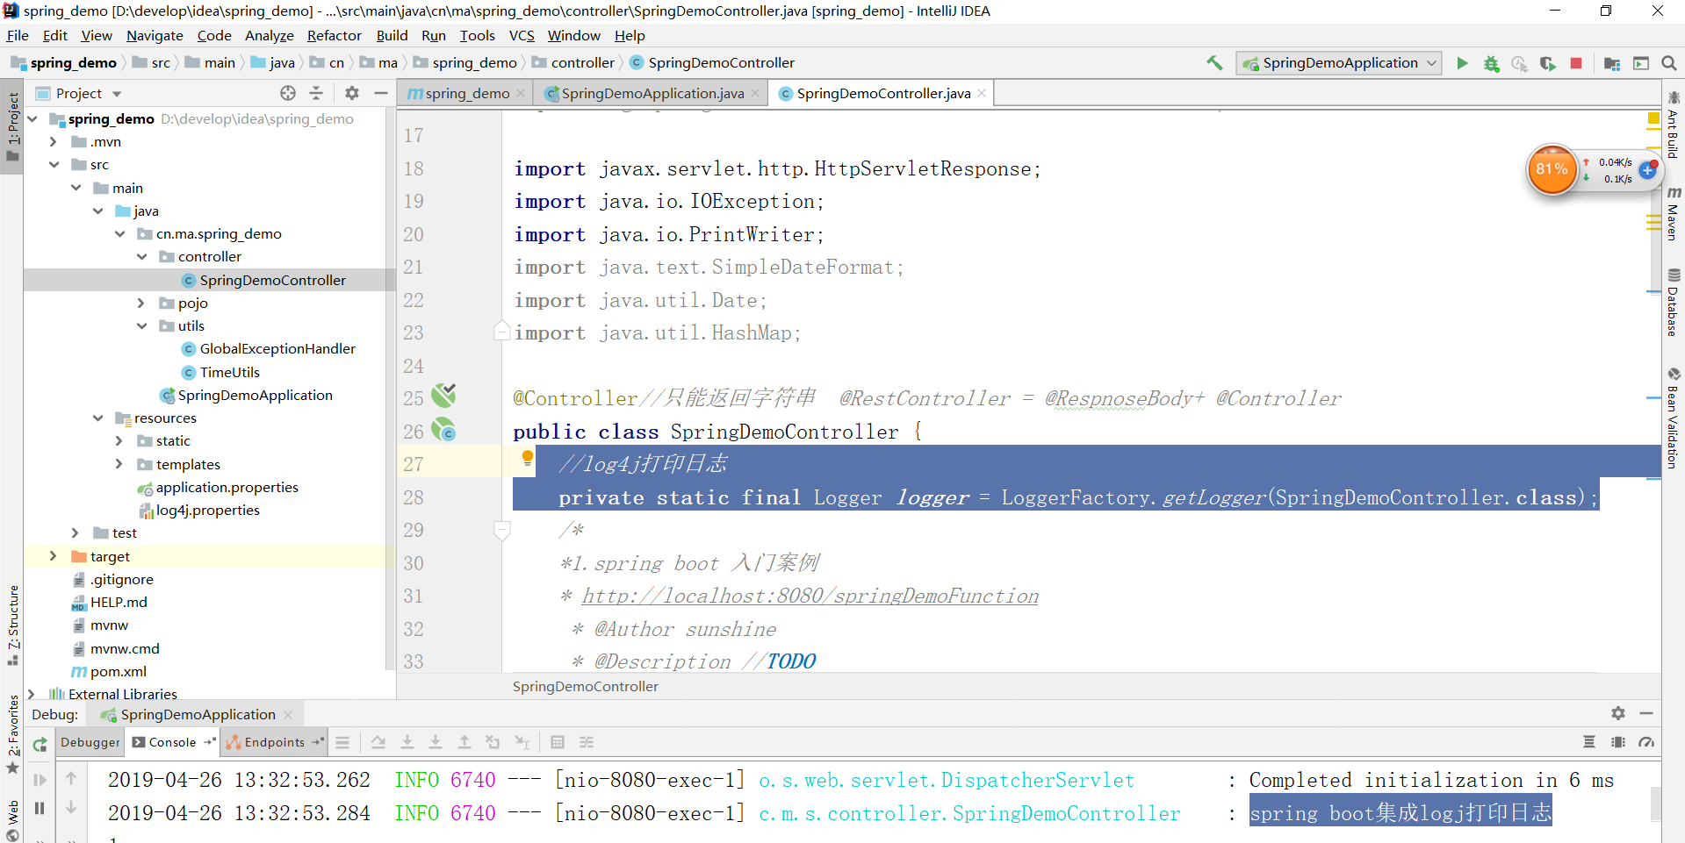
Task: Click Step Out icon in debugger toolbar
Action: (x=464, y=743)
